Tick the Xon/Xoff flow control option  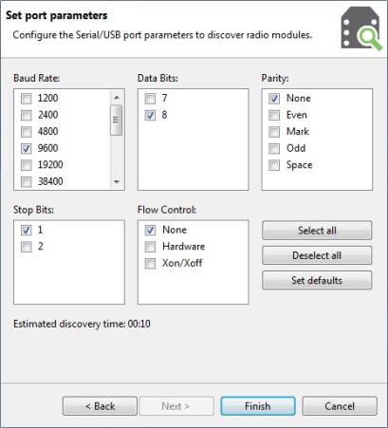tap(150, 263)
